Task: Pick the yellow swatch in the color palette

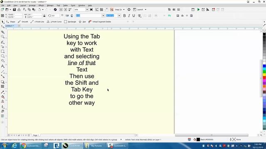Action: click(264, 74)
